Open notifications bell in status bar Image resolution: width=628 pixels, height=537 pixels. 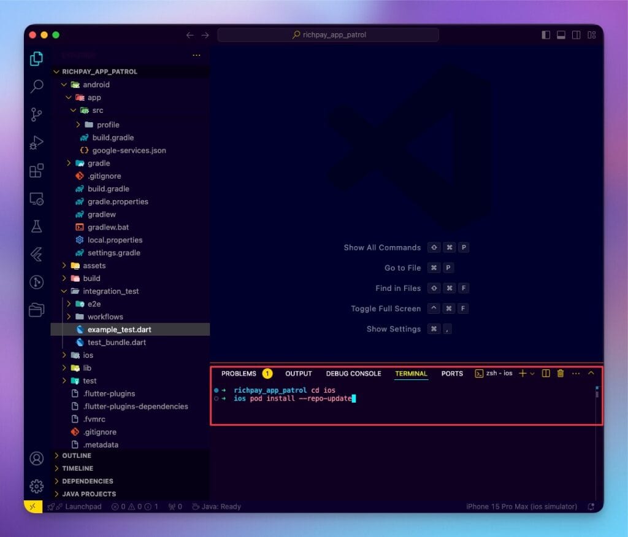point(591,506)
